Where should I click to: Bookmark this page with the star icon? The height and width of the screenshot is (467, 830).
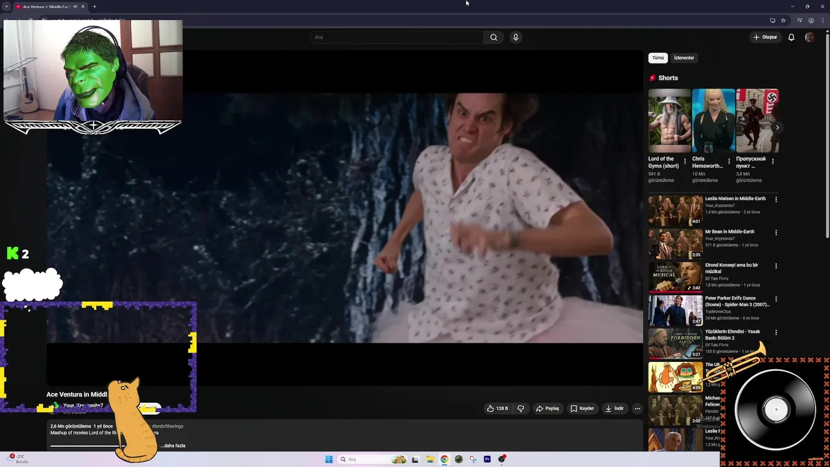pyautogui.click(x=783, y=20)
